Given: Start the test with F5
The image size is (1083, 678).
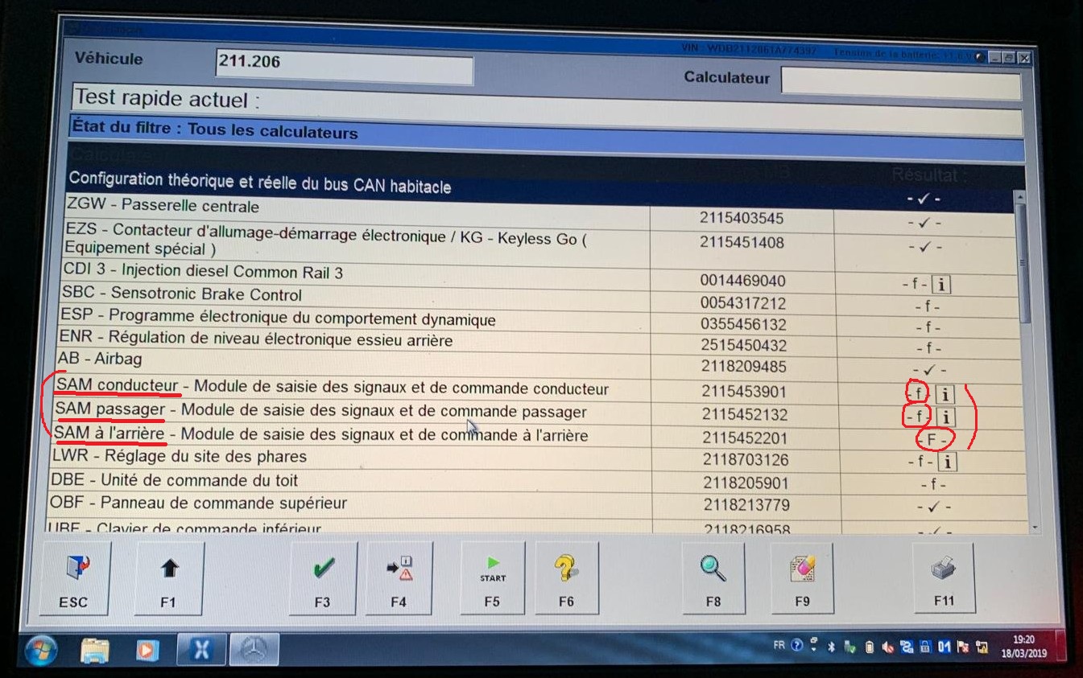Looking at the screenshot, I should (492, 577).
